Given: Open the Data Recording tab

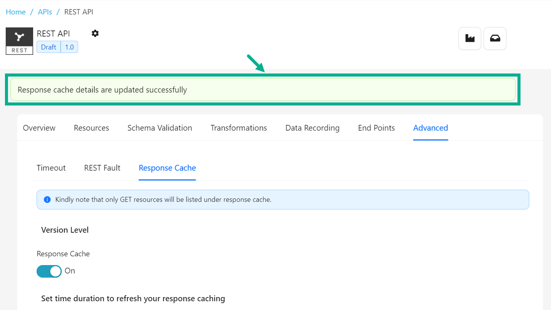Looking at the screenshot, I should click(312, 128).
